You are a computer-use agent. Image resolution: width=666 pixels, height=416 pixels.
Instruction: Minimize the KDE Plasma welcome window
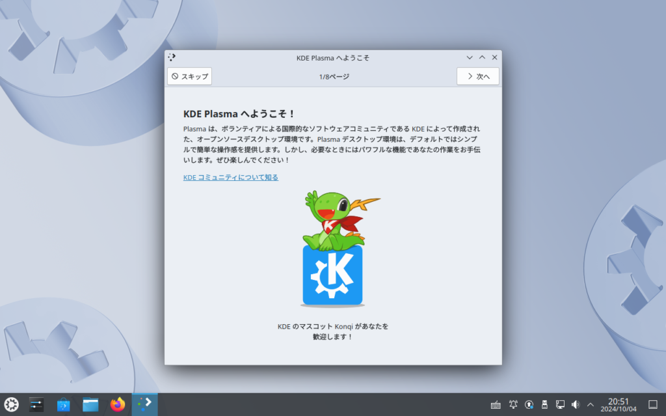(470, 57)
